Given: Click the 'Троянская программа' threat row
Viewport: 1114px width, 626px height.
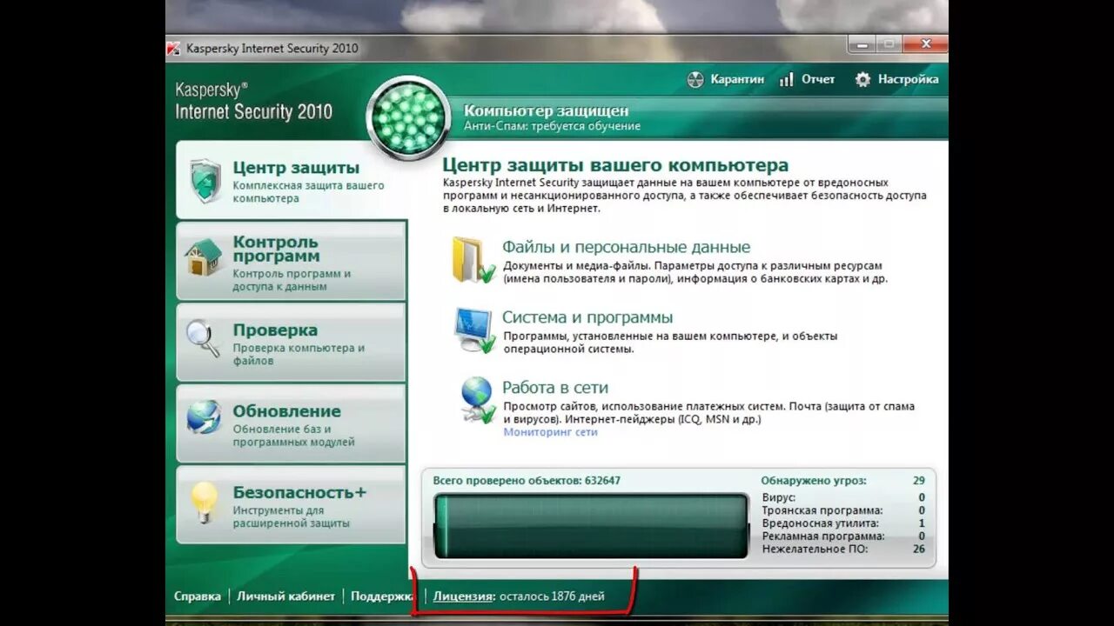Looking at the screenshot, I should click(843, 510).
